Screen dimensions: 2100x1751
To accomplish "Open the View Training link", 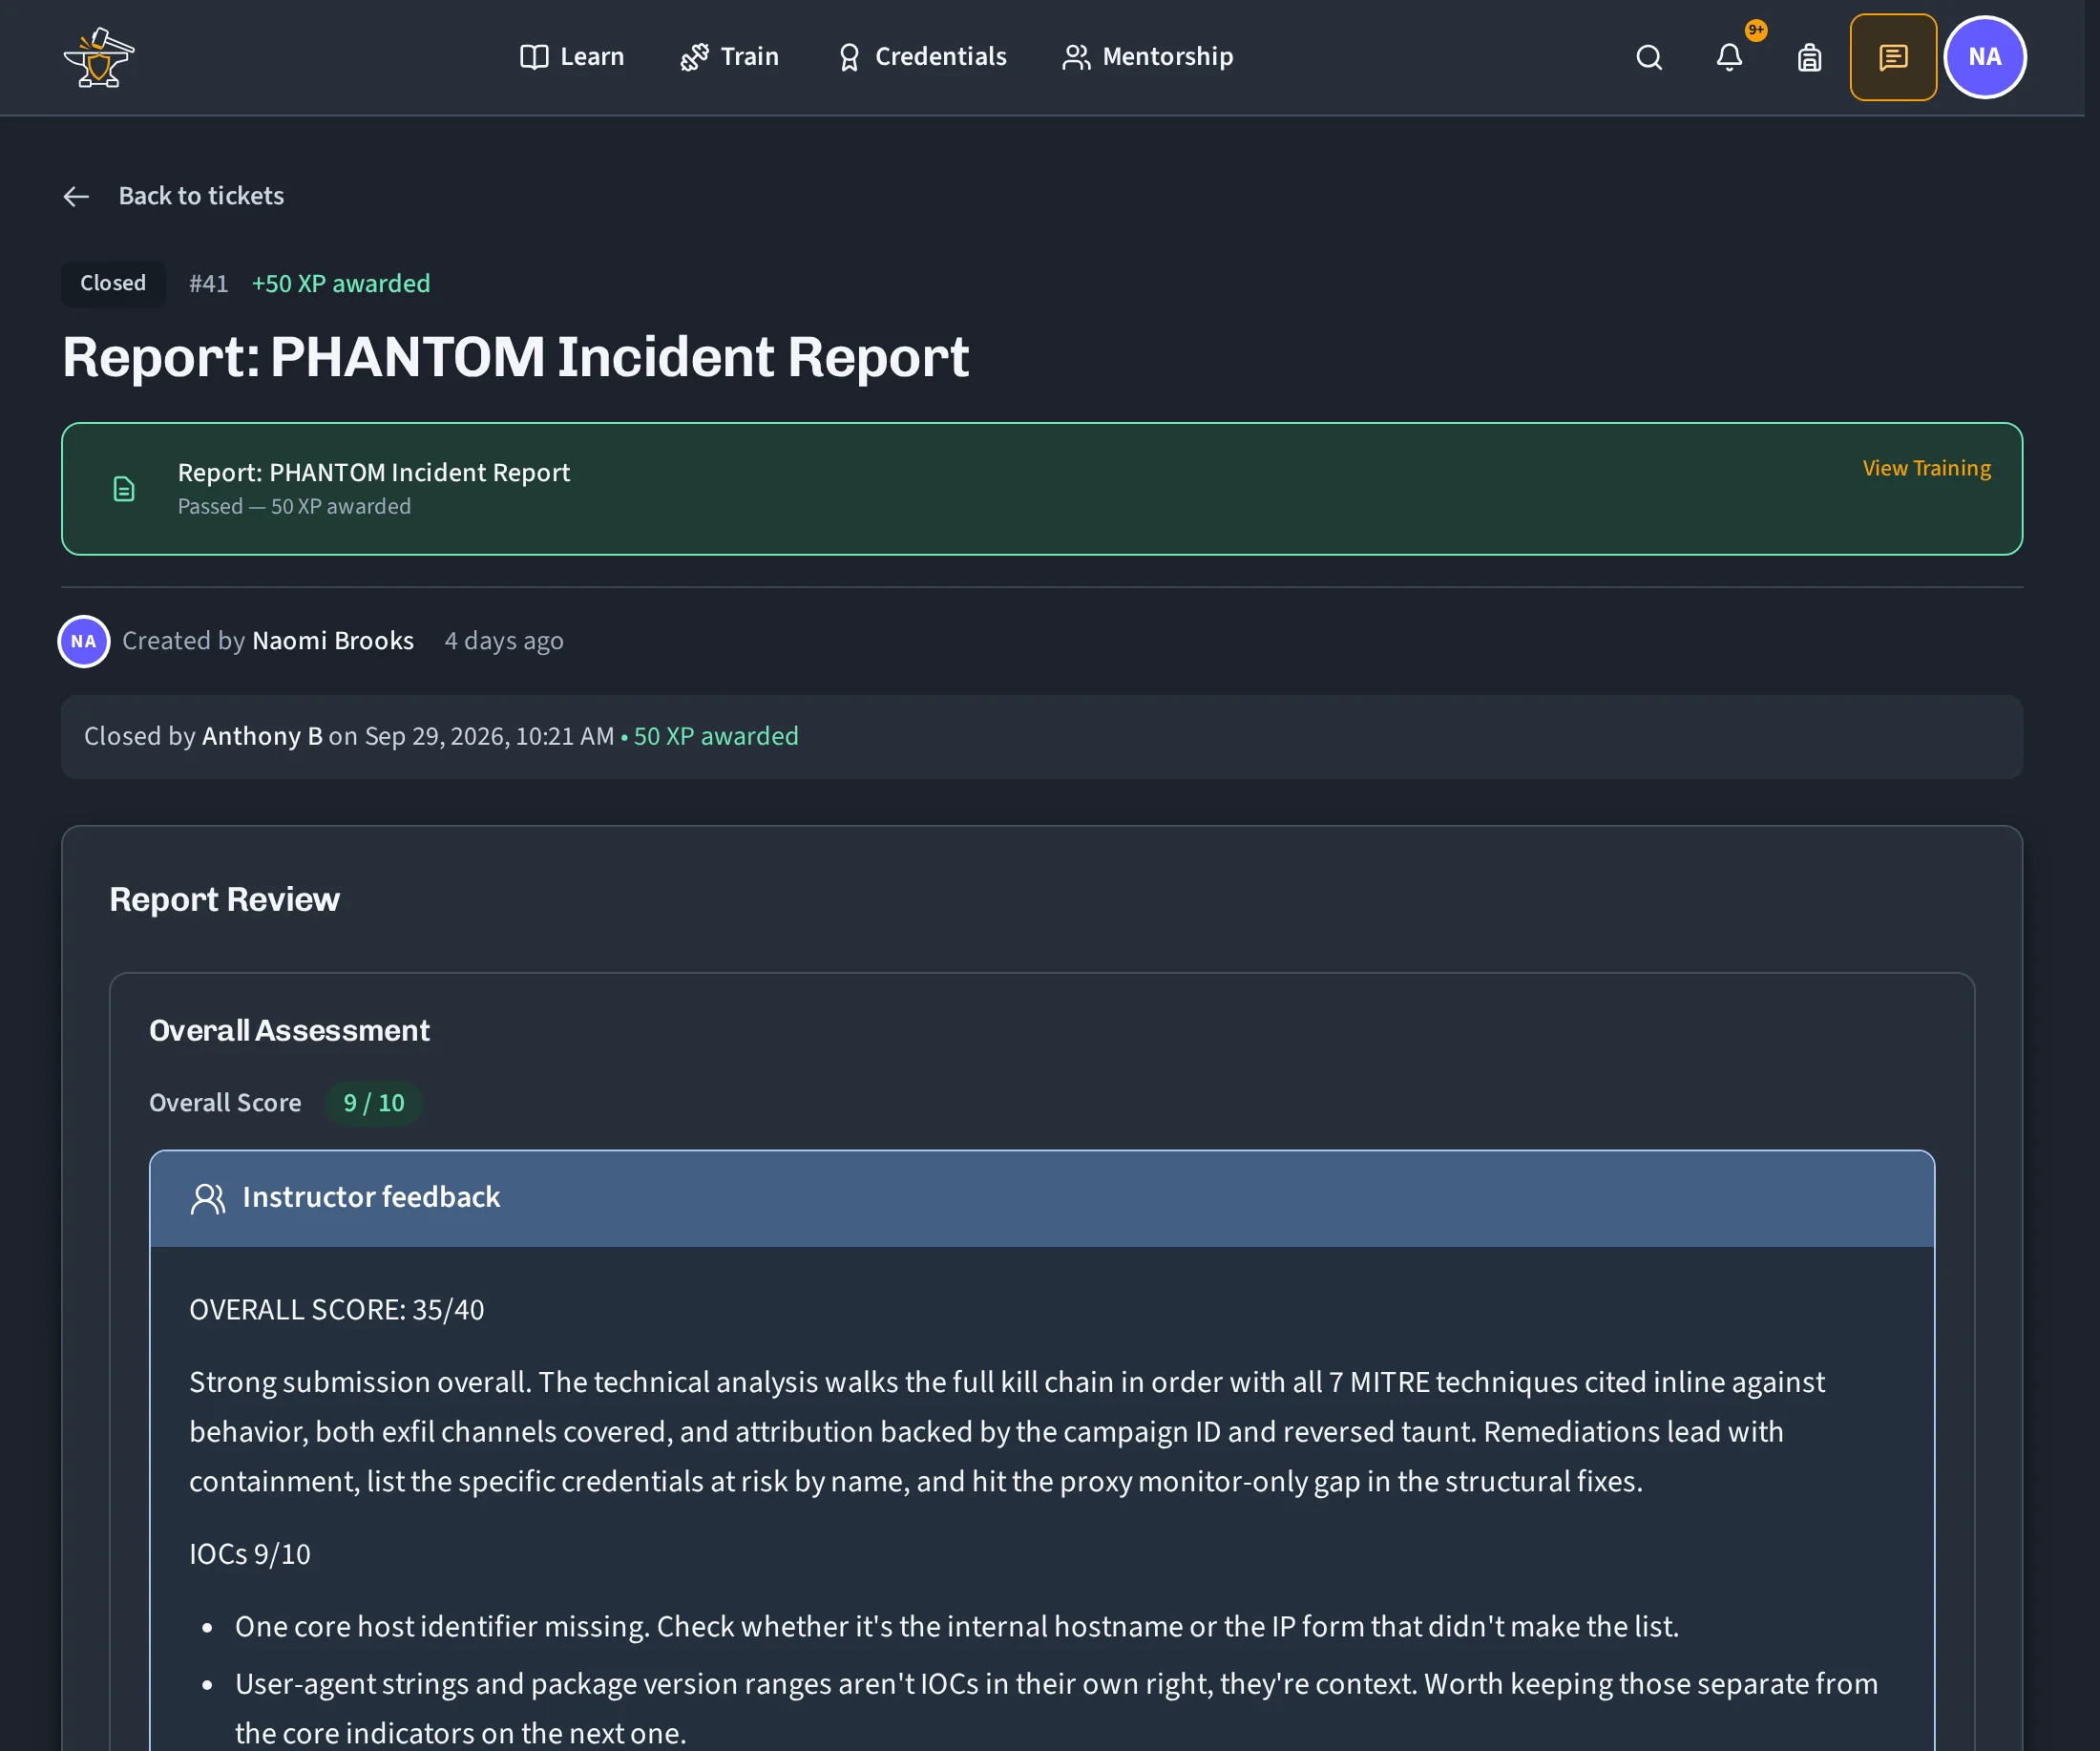I will pyautogui.click(x=1926, y=468).
